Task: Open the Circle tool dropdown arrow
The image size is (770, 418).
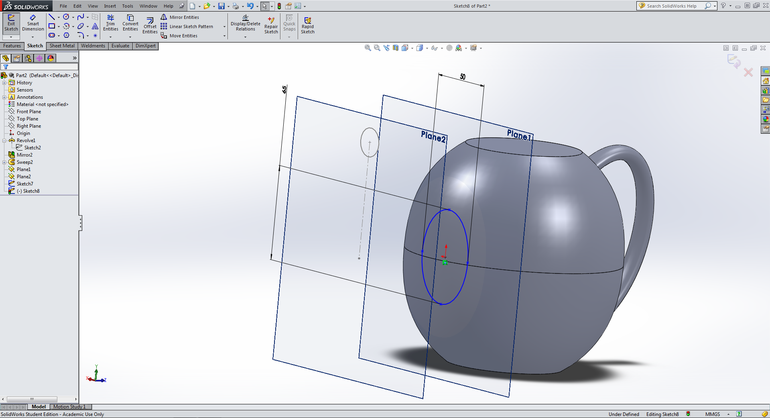Action: coord(73,17)
